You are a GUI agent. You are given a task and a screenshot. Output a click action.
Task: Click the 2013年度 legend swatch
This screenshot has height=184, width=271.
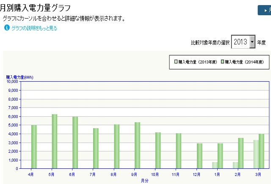click(x=176, y=62)
